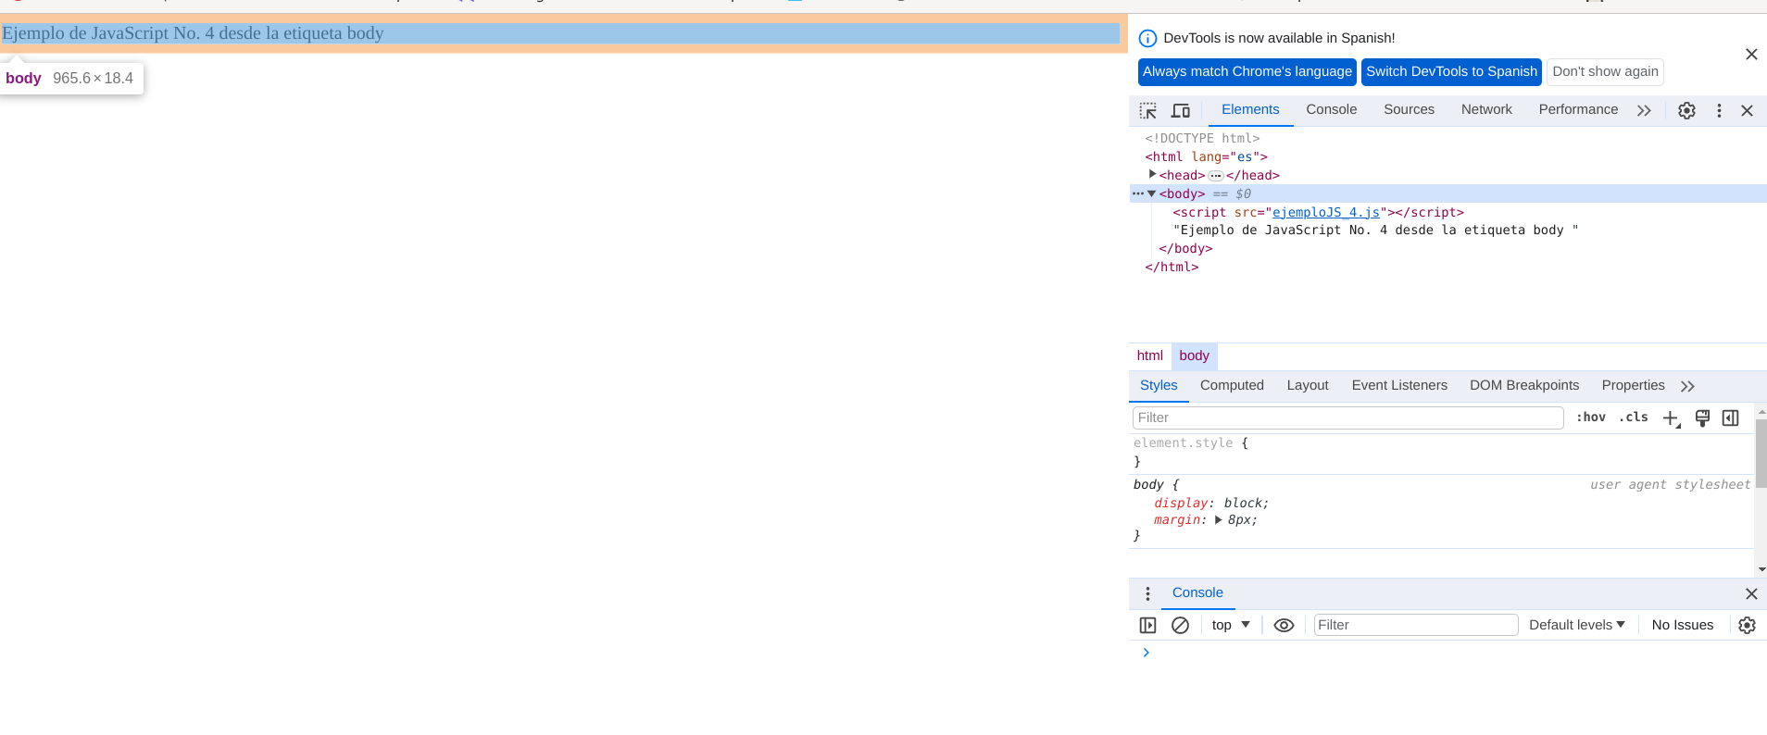Expand the margin shorthand property triangle
Screen dimensions: 1767x735
pyautogui.click(x=1218, y=520)
